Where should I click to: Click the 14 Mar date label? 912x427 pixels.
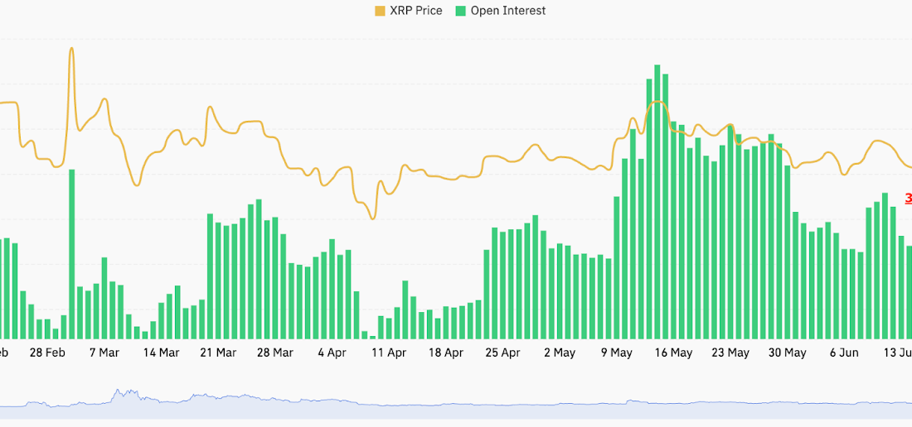(x=161, y=353)
